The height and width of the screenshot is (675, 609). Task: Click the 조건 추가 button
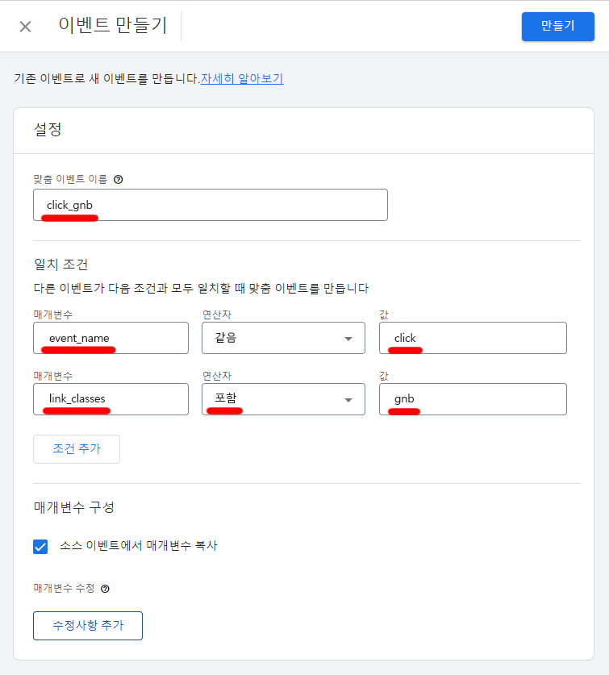pyautogui.click(x=77, y=449)
